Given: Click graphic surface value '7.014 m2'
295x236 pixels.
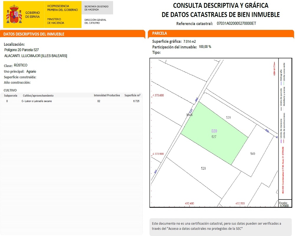Looking at the screenshot, I should 190,42.
